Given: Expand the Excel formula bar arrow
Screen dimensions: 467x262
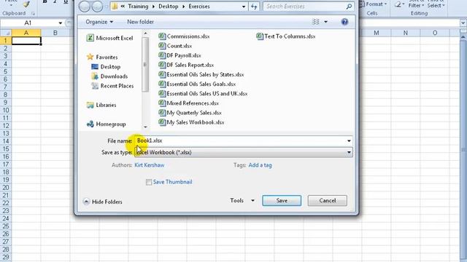Looking at the screenshot, I should point(463,23).
